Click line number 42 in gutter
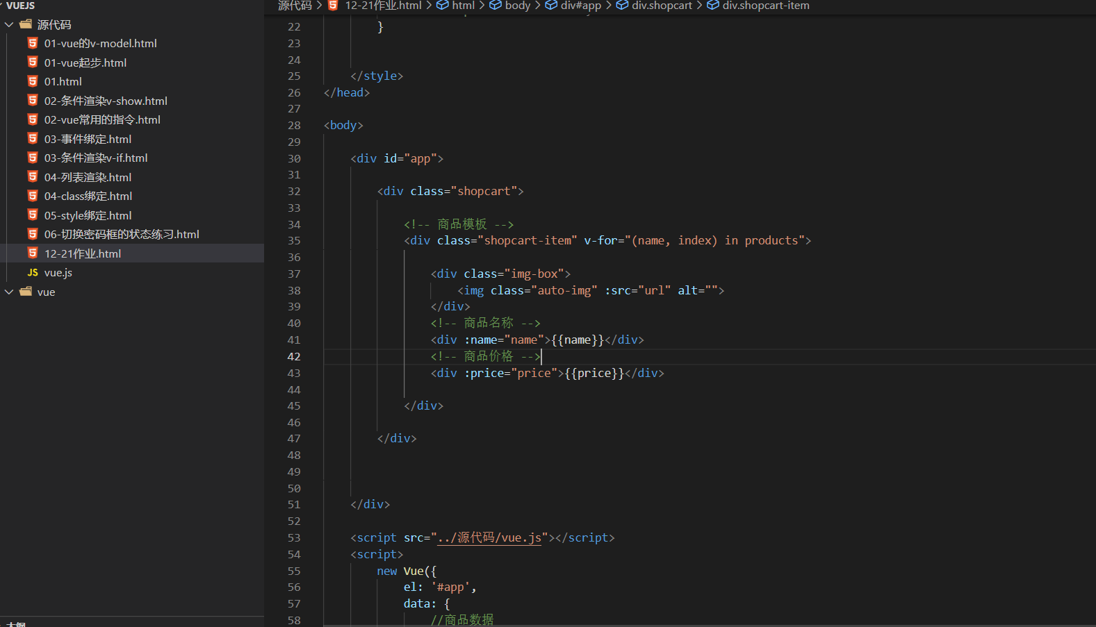The image size is (1096, 627). [x=294, y=356]
